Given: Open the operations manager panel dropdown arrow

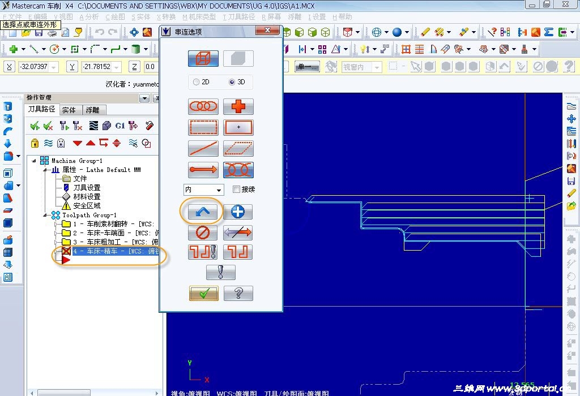Looking at the screenshot, I should pos(144,98).
